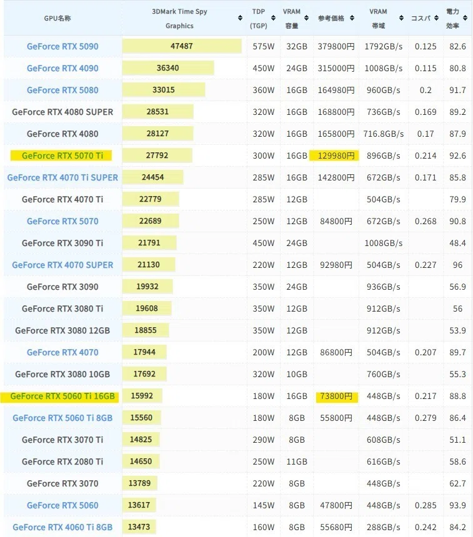473x537 pixels.
Task: Click the 55800円 price cell
Action: coord(336,418)
